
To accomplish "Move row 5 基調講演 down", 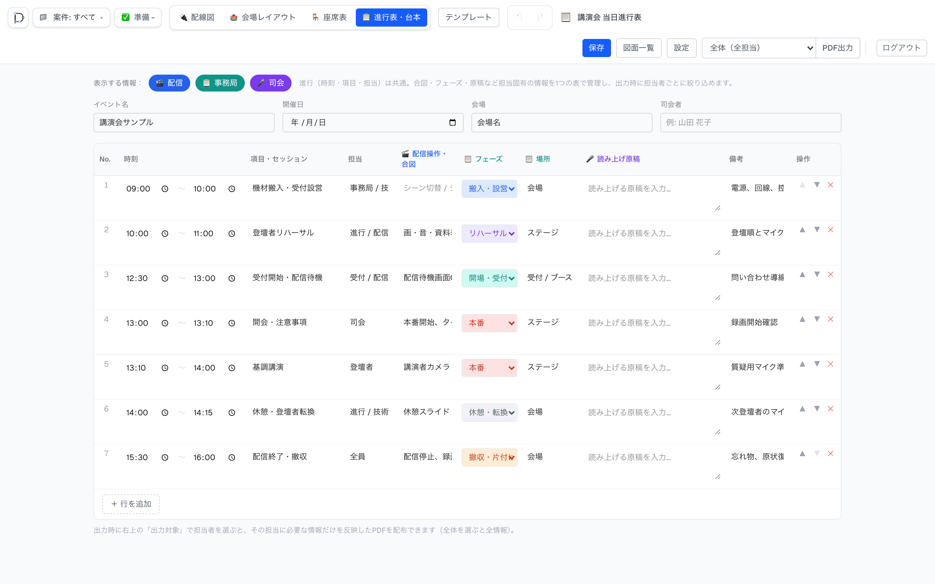I will click(x=817, y=364).
